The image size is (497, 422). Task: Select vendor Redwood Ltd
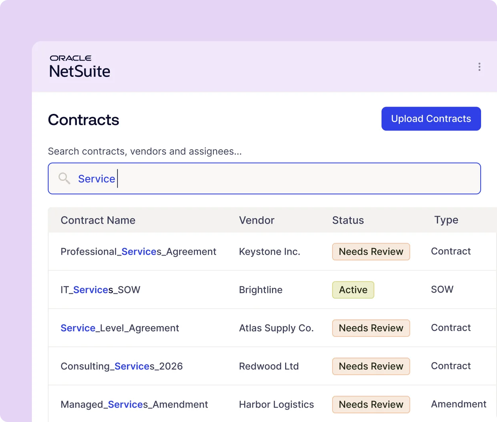[269, 366]
